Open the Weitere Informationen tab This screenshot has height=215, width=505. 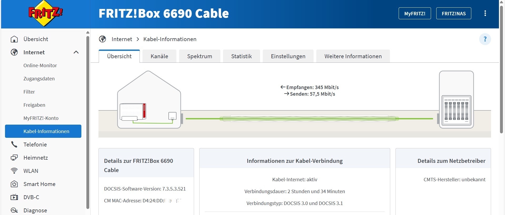[x=353, y=56]
